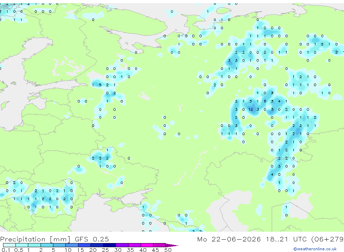Click the 'GFS 0.25' model label
This screenshot has height=252, width=344.
[92, 239]
